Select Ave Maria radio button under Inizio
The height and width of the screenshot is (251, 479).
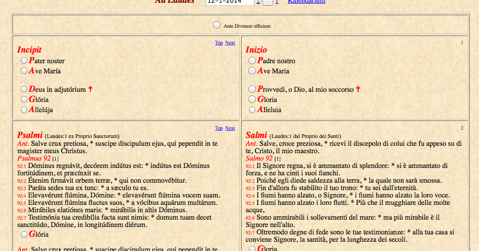click(252, 71)
